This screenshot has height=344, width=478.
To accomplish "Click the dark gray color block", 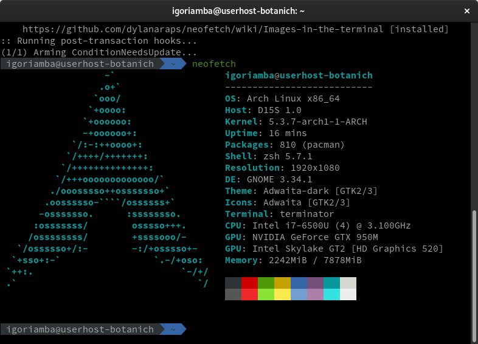I will click(233, 283).
